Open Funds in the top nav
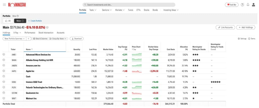The image size is (259, 108). tap(131, 10)
